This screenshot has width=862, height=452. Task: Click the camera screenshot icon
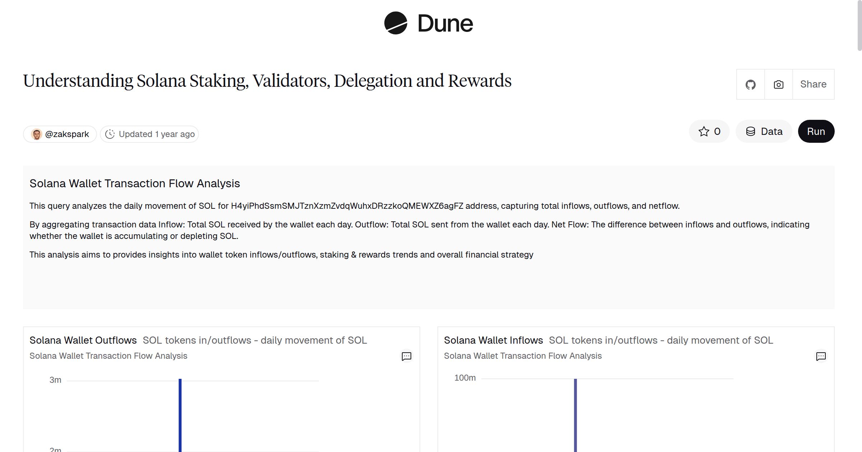[x=778, y=84]
